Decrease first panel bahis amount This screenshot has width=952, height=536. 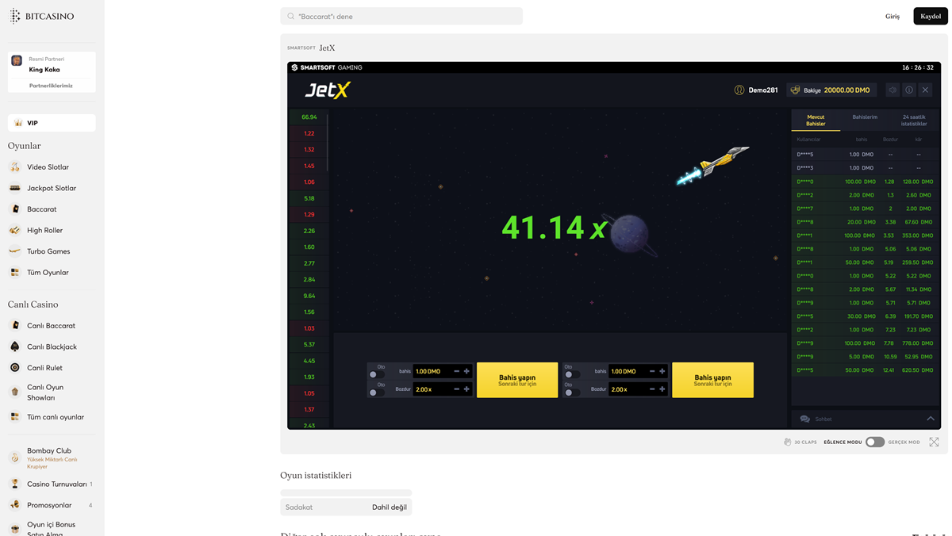coord(456,371)
